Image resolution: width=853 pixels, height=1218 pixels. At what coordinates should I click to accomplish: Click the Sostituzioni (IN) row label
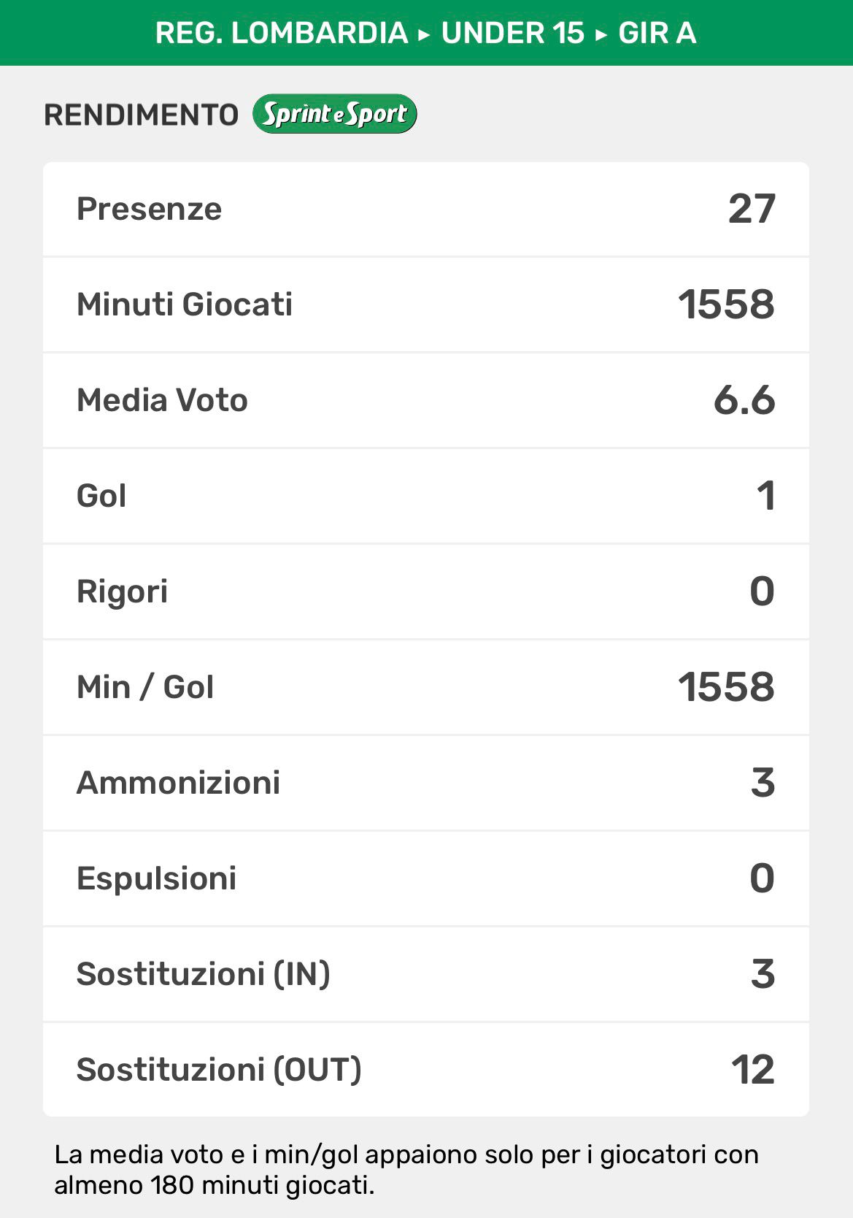(203, 974)
